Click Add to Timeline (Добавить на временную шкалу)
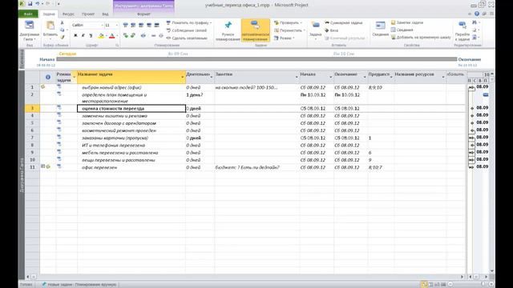513x288 pixels. pos(421,38)
